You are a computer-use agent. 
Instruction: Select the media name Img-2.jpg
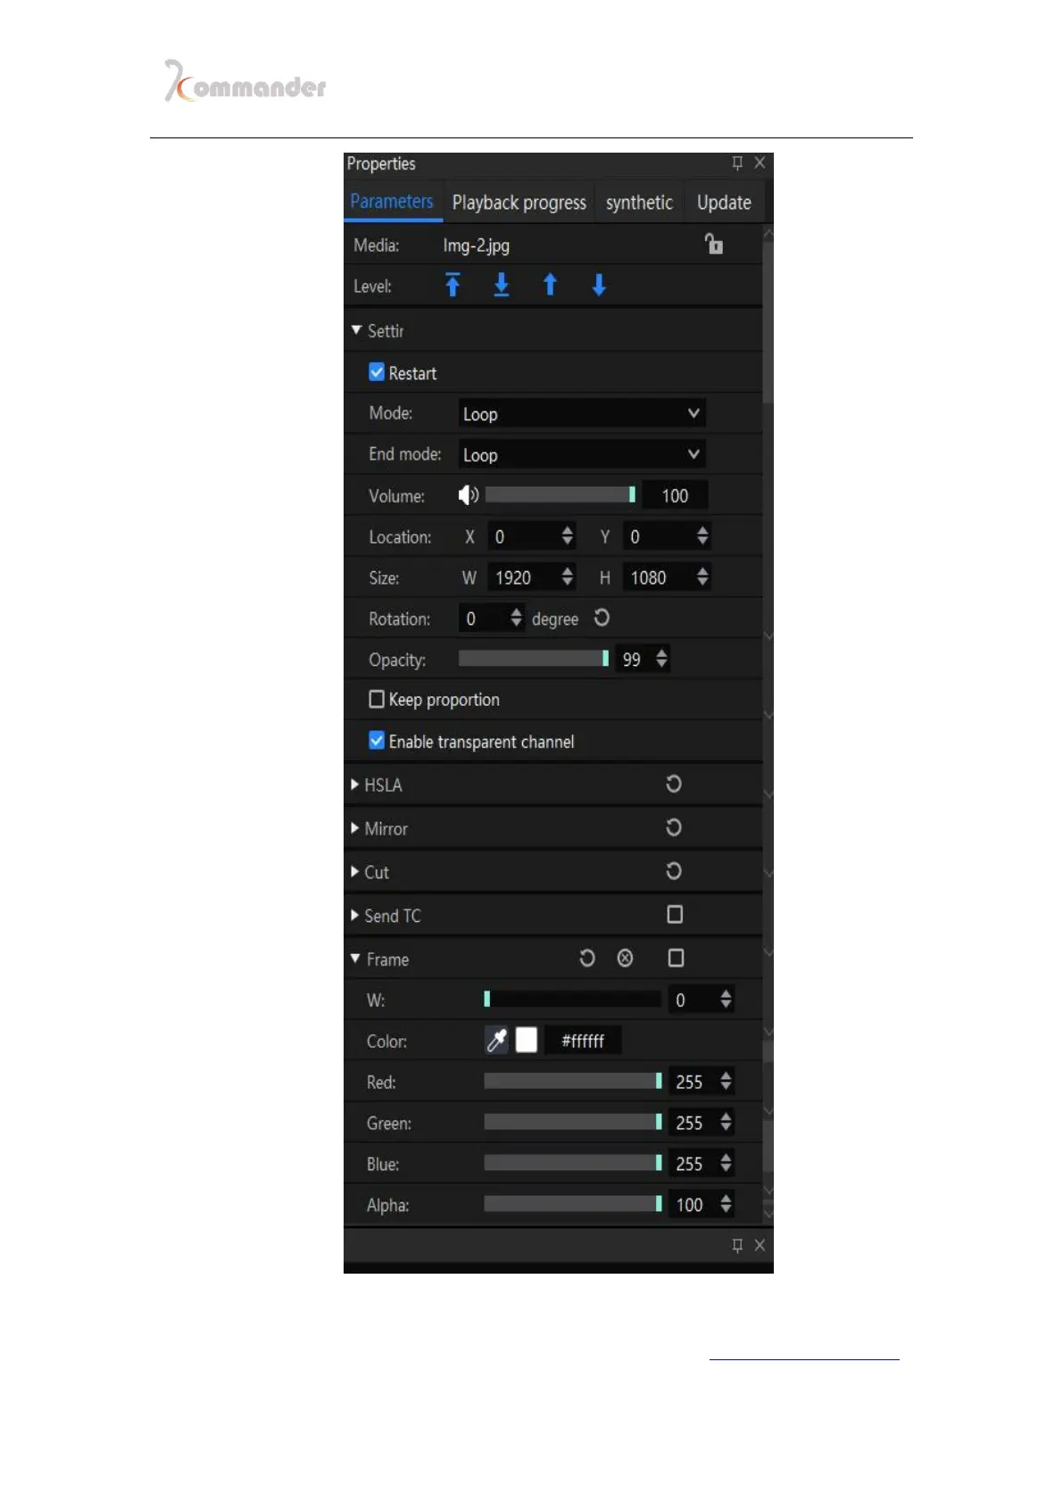pyautogui.click(x=477, y=245)
